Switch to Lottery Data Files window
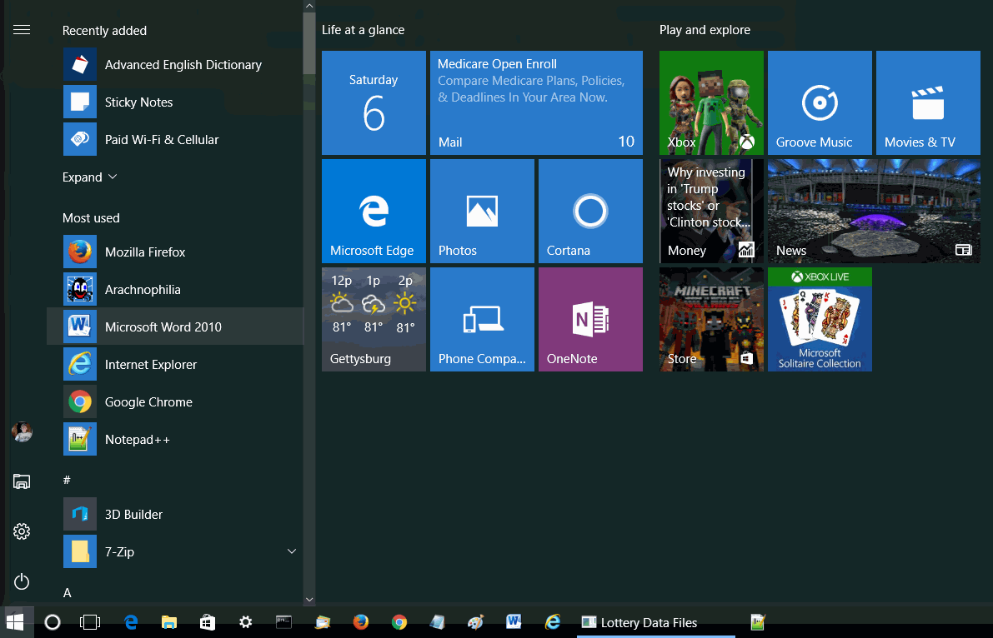The image size is (993, 638). (656, 622)
